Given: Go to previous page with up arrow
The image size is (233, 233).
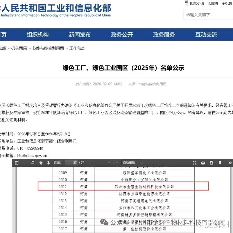Looking at the screenshot, I should click(x=41, y=163).
